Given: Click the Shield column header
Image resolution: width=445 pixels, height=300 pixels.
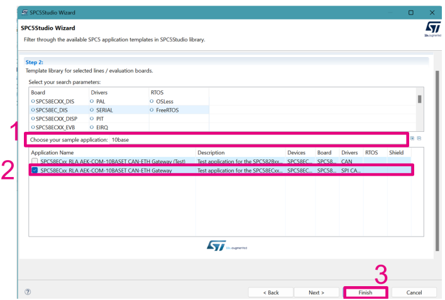Looking at the screenshot, I should [x=396, y=153].
